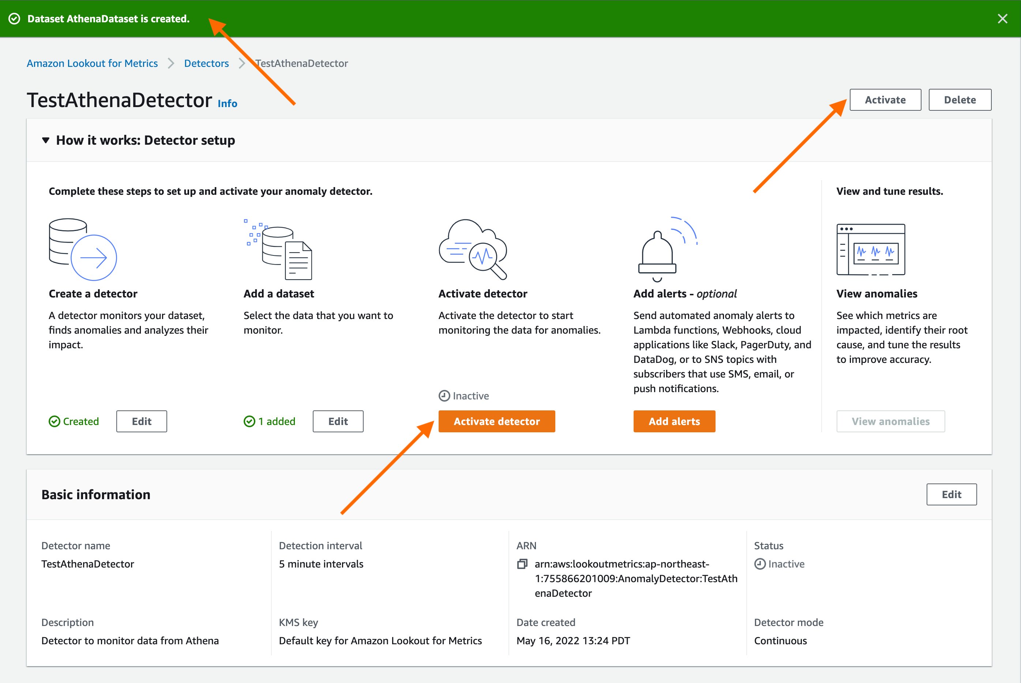Click the Inactive clock icon under Status
Viewport: 1021px width, 683px height.
(760, 564)
